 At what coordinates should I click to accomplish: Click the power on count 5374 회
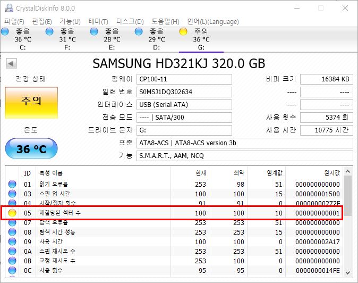click(x=327, y=118)
